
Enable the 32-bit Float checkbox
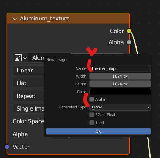[x=92, y=115]
